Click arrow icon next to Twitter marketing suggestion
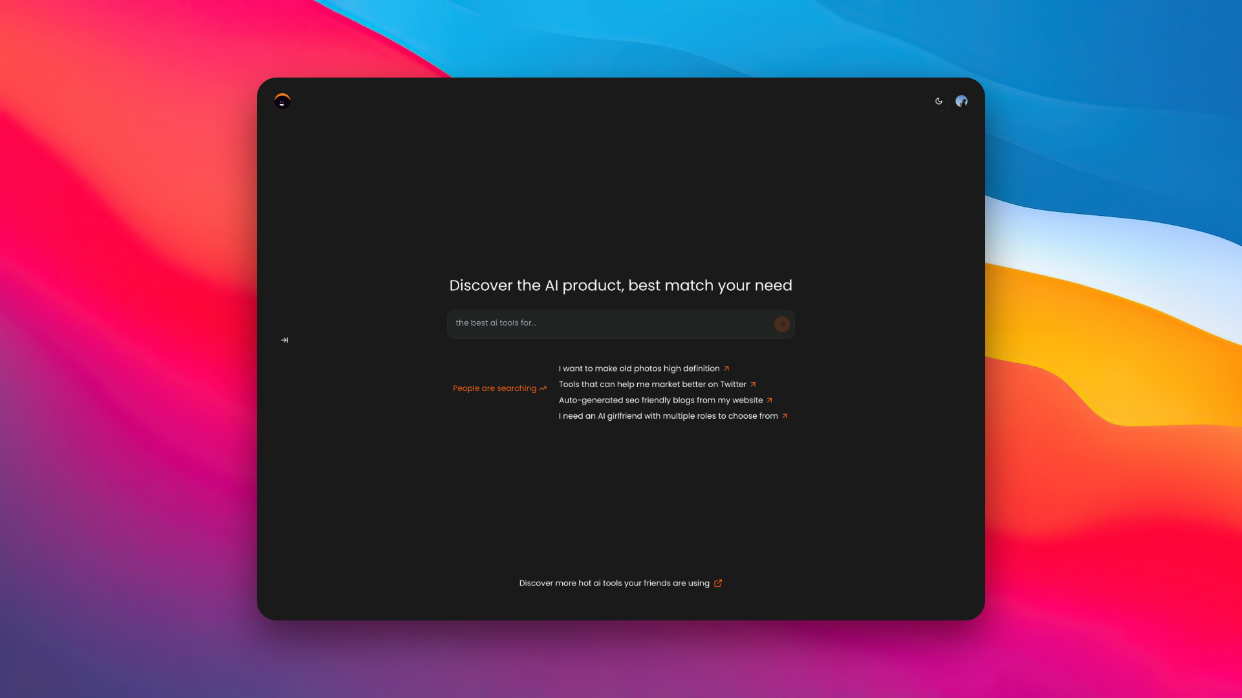1242x698 pixels. [x=753, y=384]
